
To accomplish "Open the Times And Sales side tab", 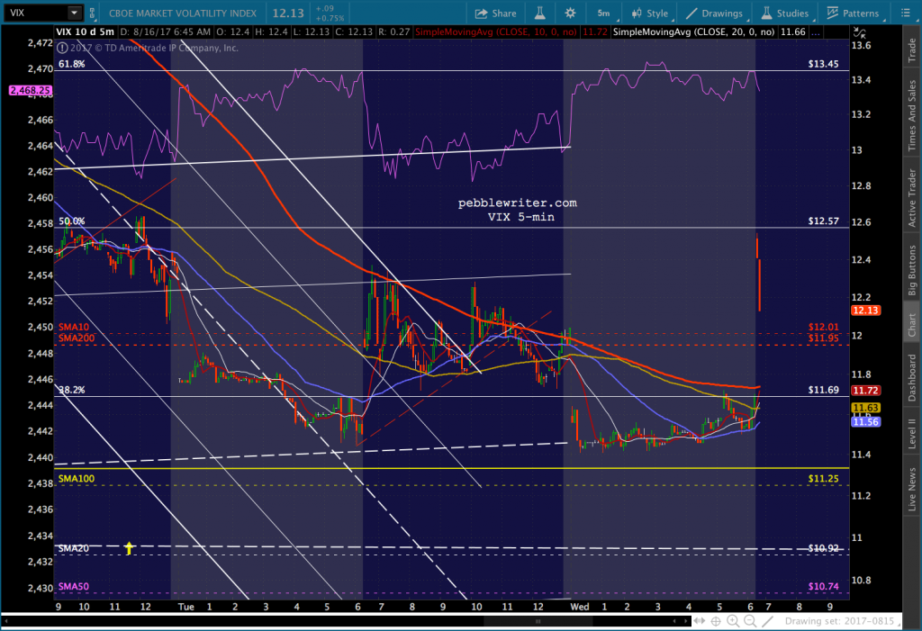I will pyautogui.click(x=911, y=116).
